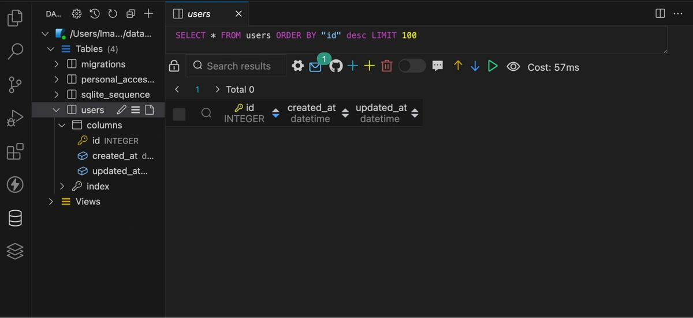This screenshot has width=693, height=318.
Task: Open the Source Control view
Action: (15, 85)
